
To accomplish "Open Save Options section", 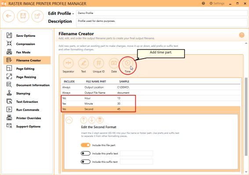I will [x=27, y=35].
